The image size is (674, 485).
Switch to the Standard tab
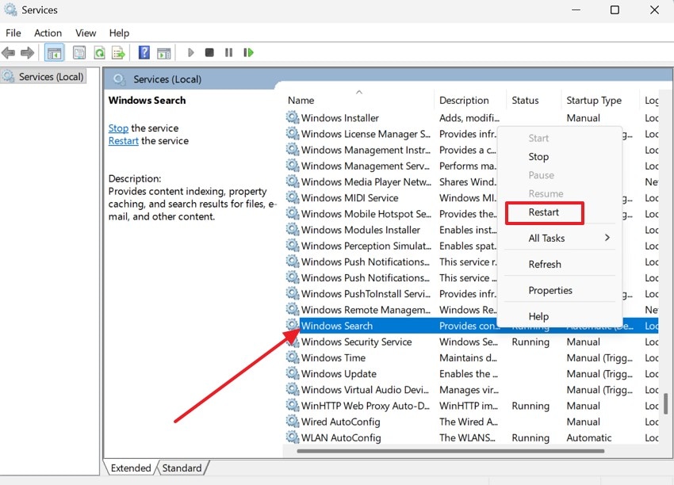[182, 468]
